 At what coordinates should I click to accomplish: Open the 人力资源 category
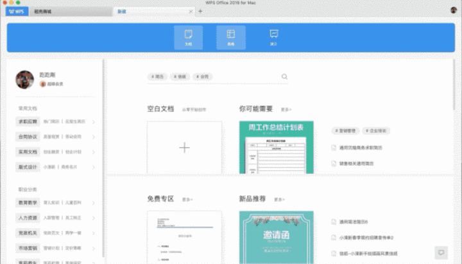28,218
